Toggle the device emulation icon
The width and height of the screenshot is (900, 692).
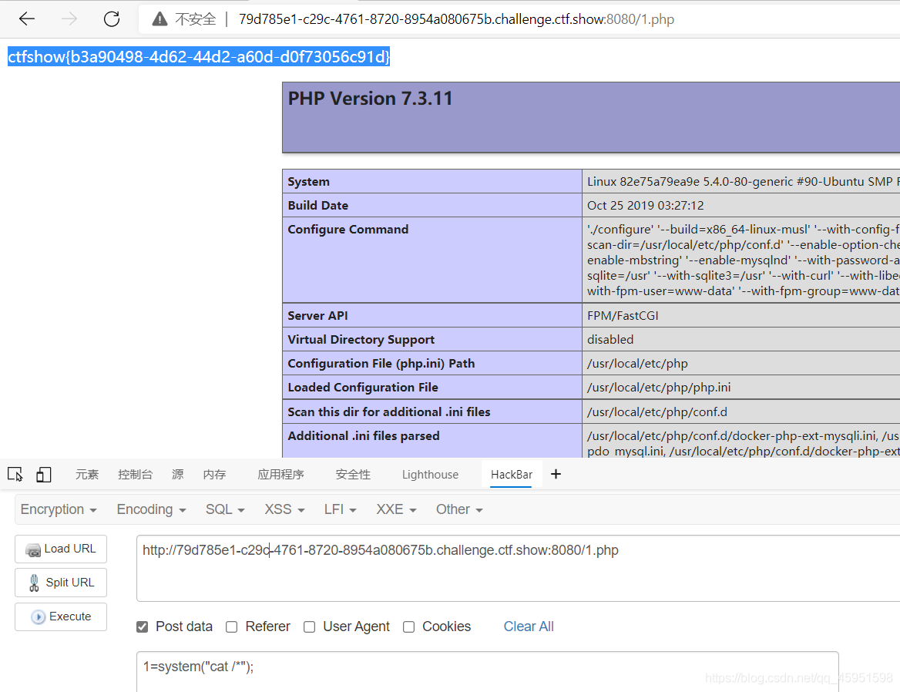tap(44, 475)
